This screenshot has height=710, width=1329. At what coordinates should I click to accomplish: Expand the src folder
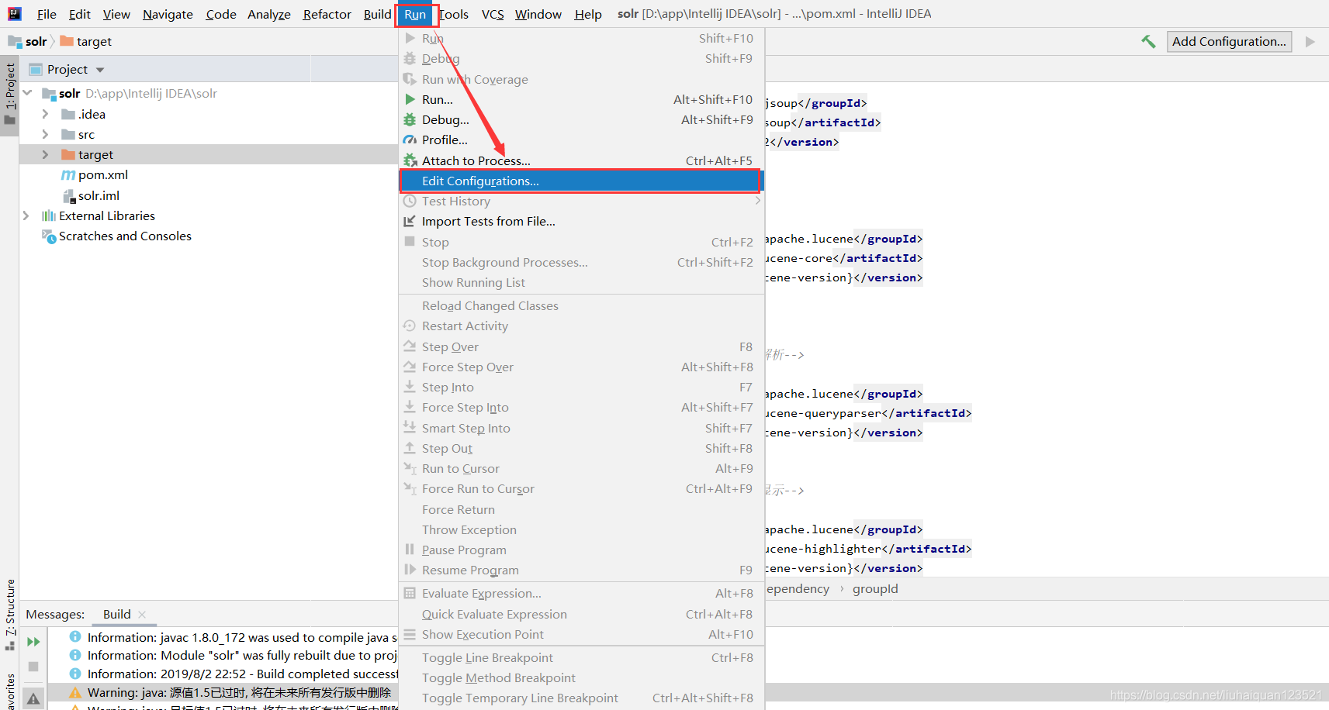pos(45,134)
